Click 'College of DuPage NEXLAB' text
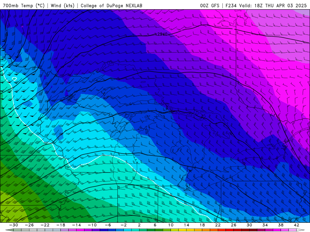Screen dimensions: 310x232 111,5
